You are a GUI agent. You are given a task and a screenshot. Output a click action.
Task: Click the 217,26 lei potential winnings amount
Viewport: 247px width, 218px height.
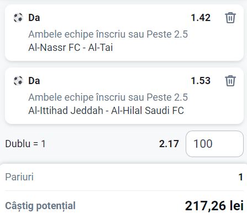pos(214,206)
